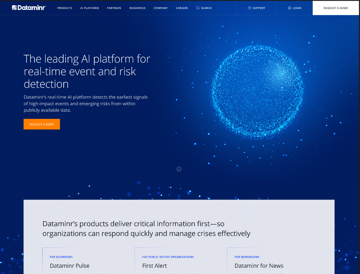
Task: Click the glowing particle sphere graphic
Action: (257, 92)
